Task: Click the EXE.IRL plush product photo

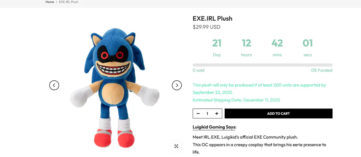Action: coord(115,88)
